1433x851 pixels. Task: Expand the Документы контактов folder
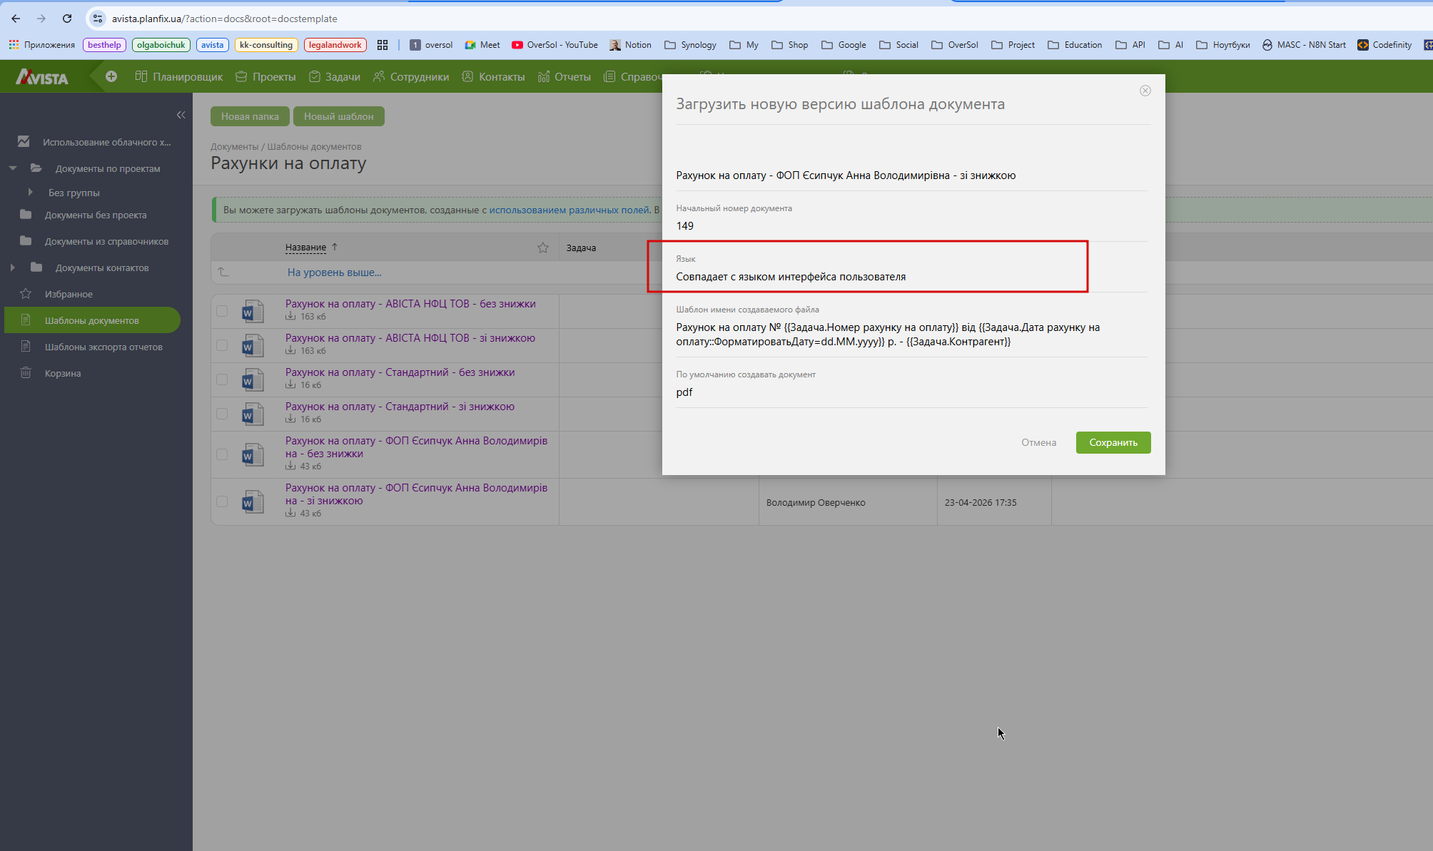pyautogui.click(x=12, y=267)
